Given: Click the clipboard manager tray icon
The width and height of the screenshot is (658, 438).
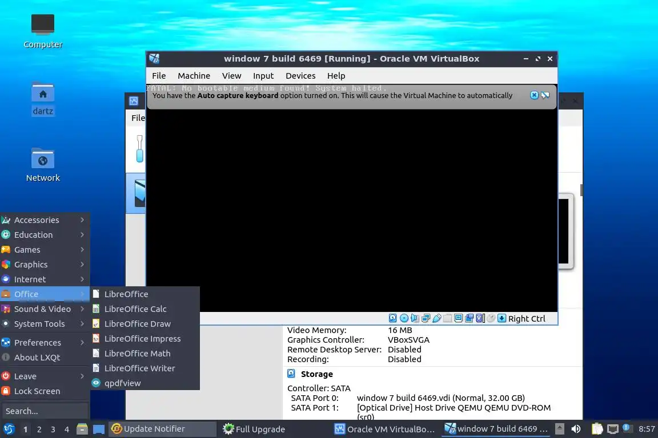Looking at the screenshot, I should pos(597,429).
